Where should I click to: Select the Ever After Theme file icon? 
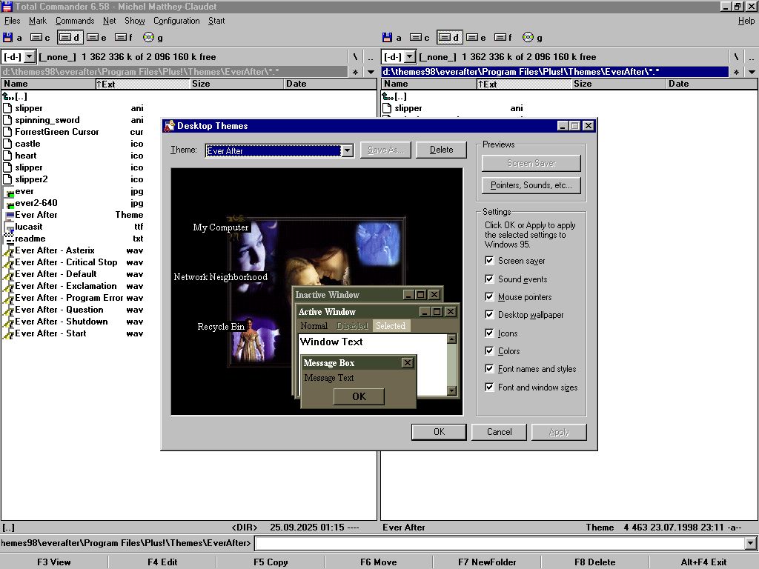click(x=8, y=215)
